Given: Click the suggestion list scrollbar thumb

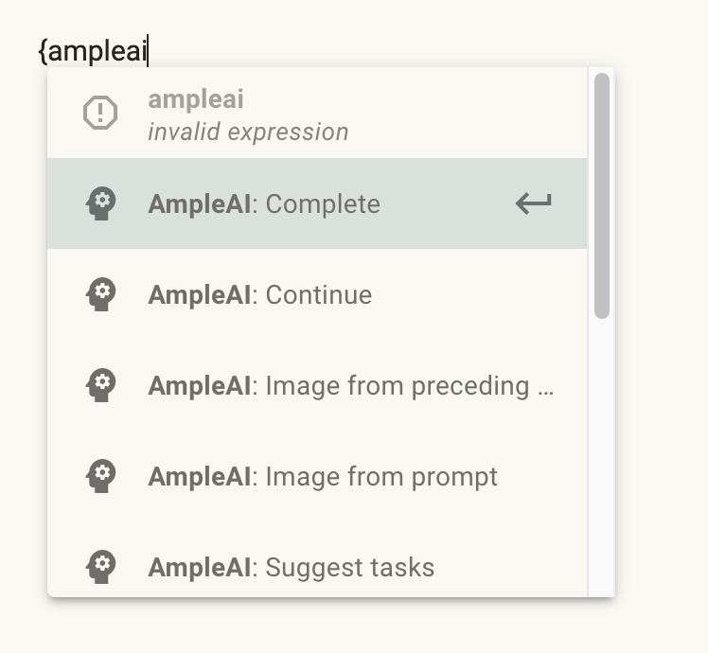Looking at the screenshot, I should coord(602,196).
